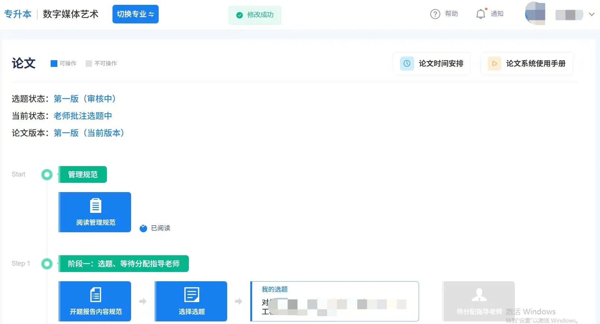This screenshot has width=600, height=324.
Task: Click the person icon in 待分配指导老师
Action: (479, 295)
